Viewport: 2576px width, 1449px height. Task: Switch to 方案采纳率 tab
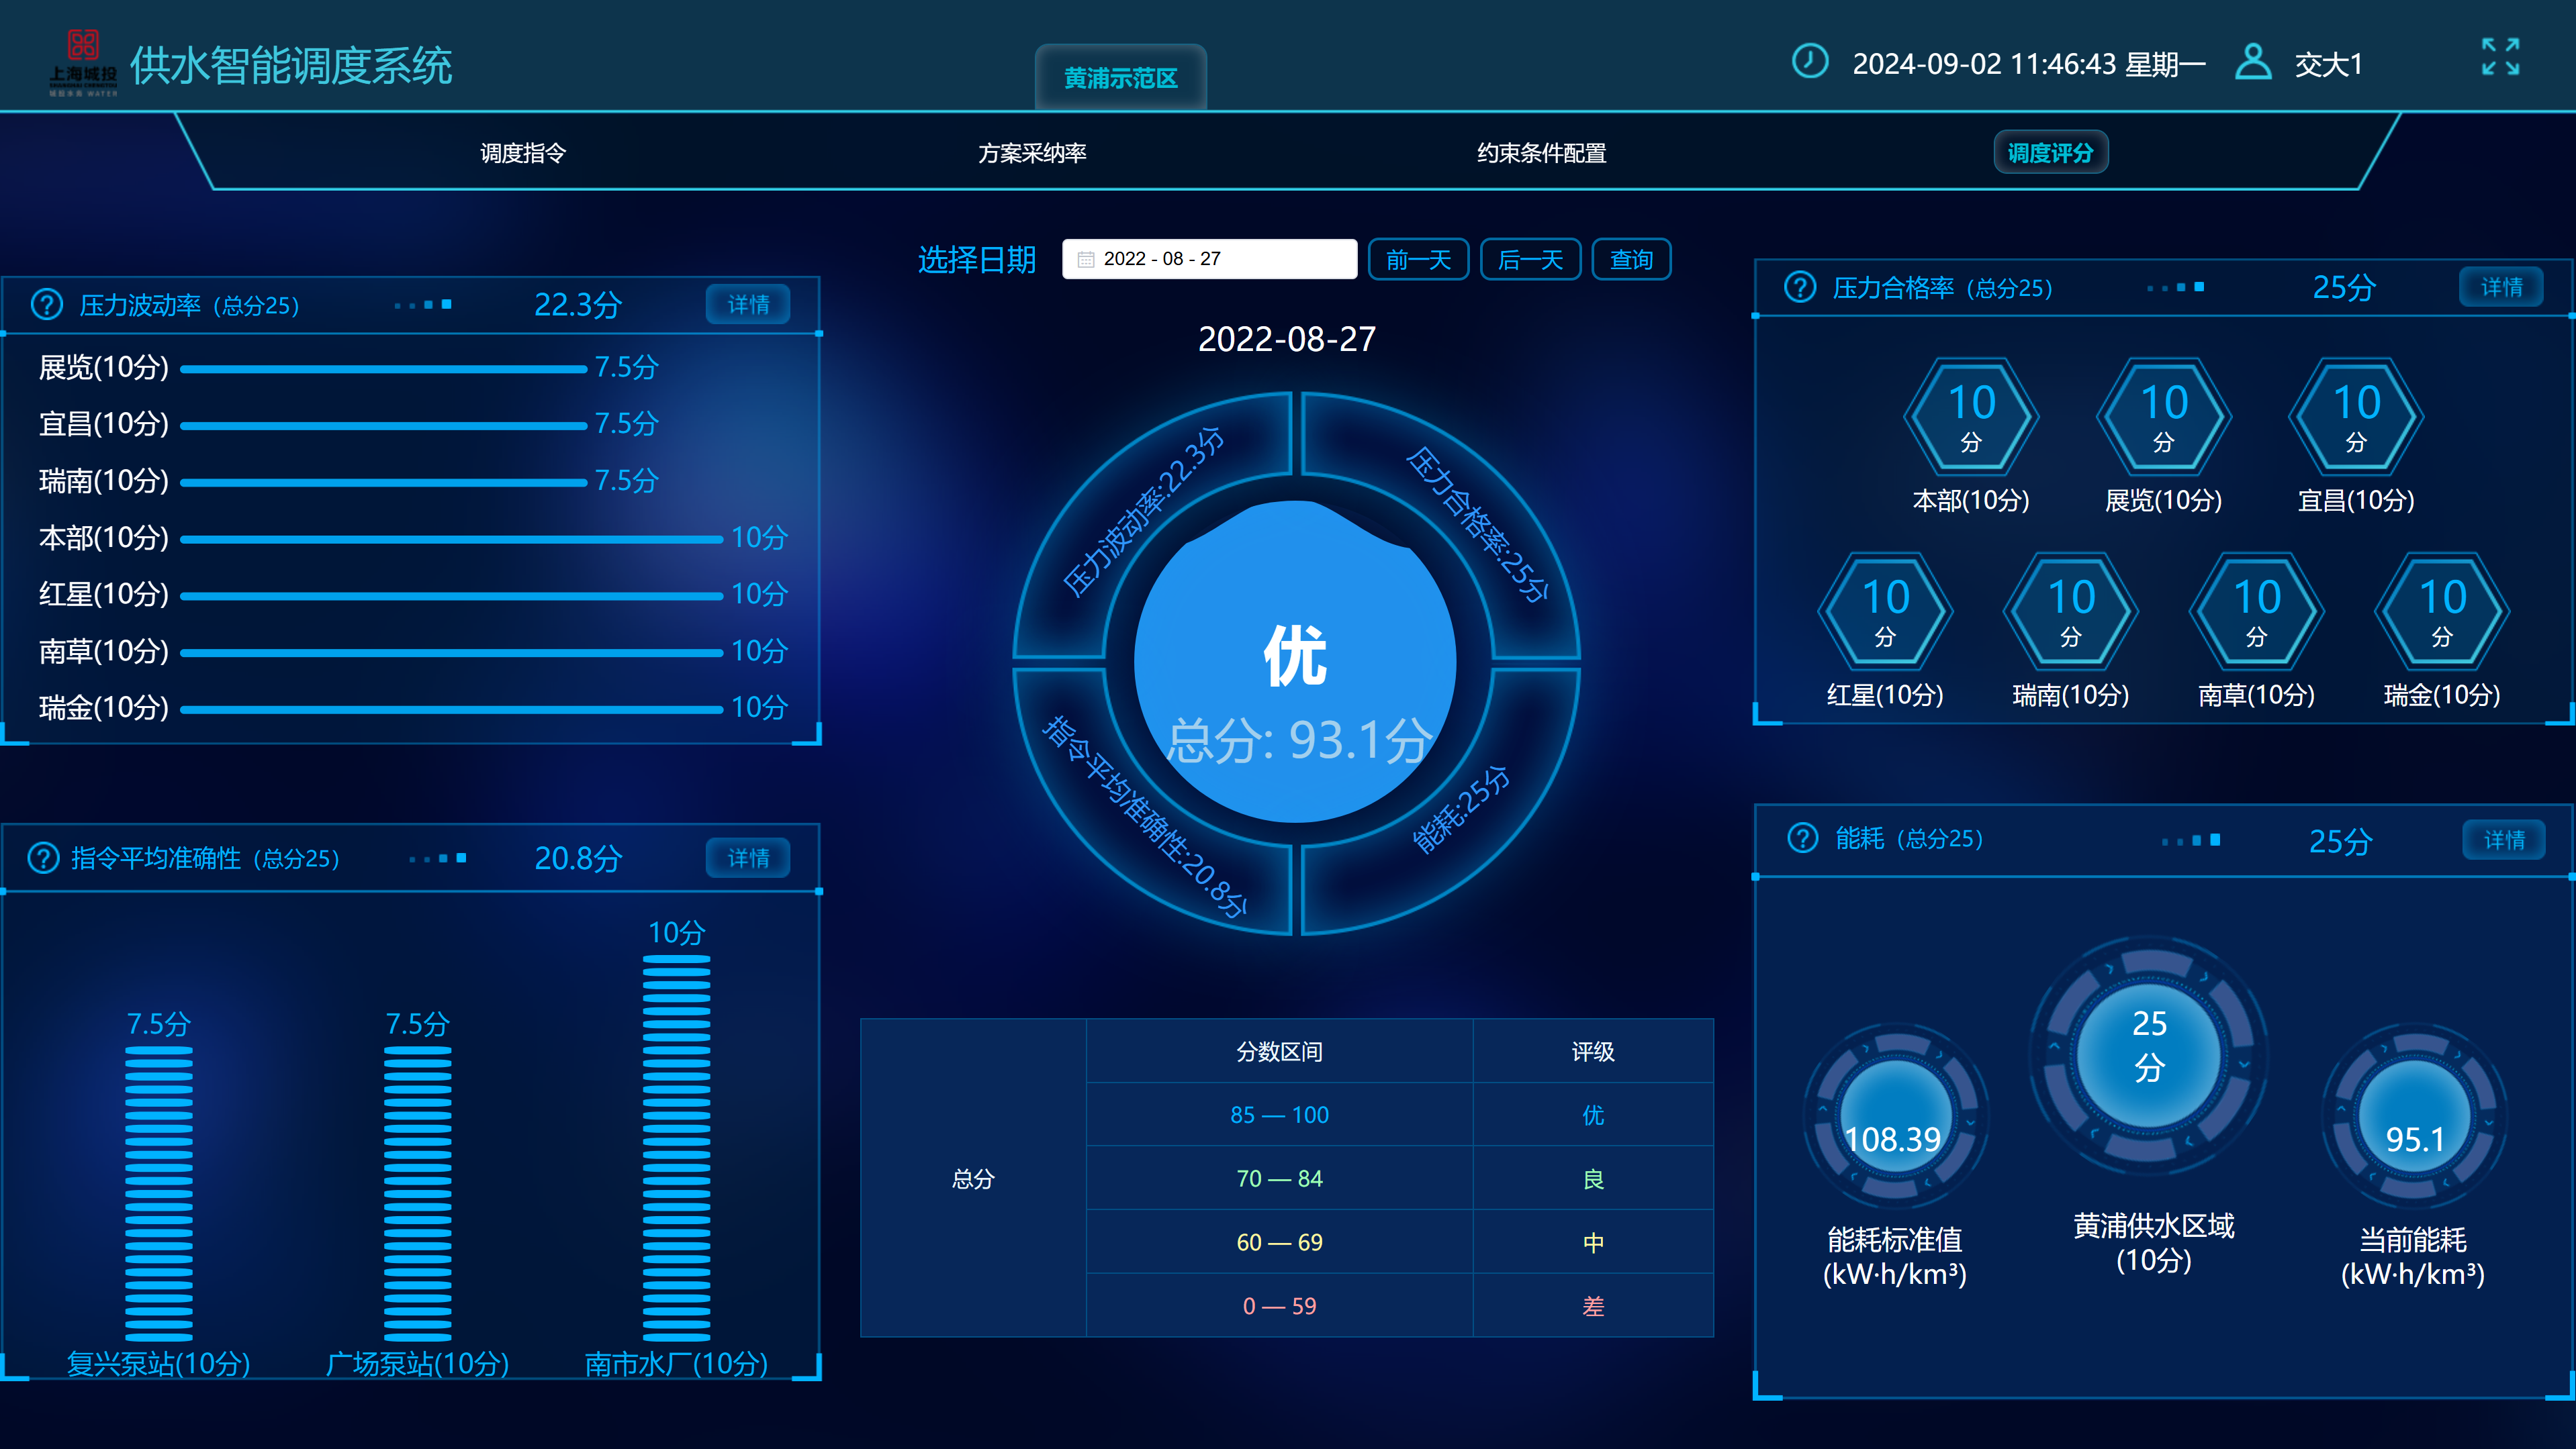click(x=1032, y=153)
